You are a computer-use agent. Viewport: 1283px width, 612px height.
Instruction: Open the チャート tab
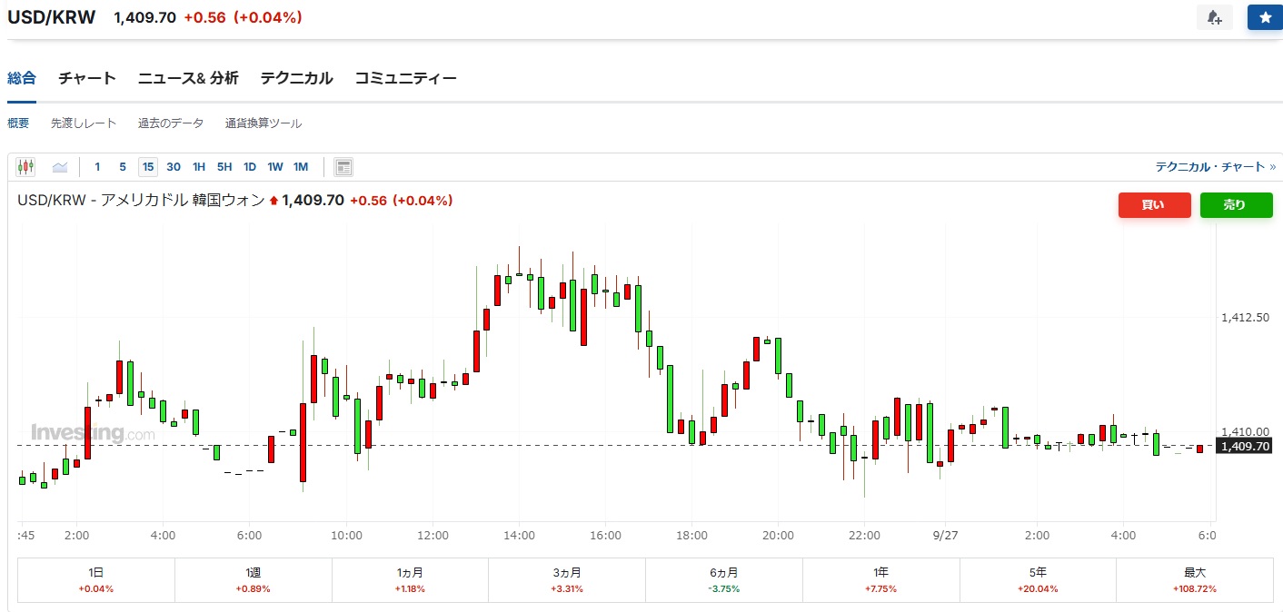[87, 78]
